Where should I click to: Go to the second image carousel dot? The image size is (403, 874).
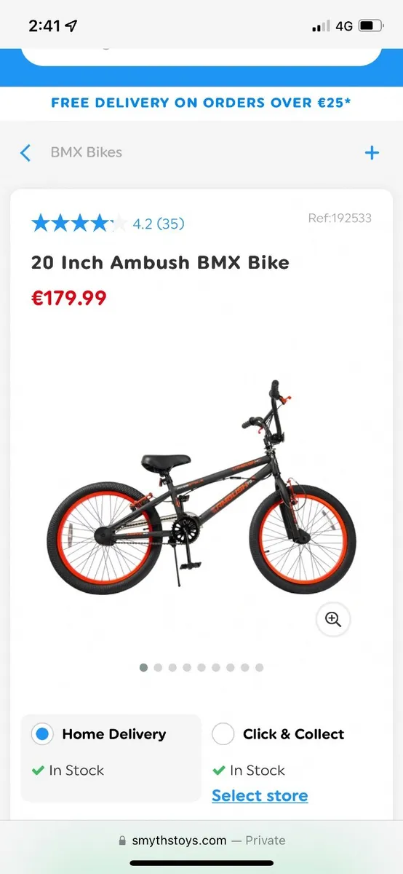coord(158,667)
